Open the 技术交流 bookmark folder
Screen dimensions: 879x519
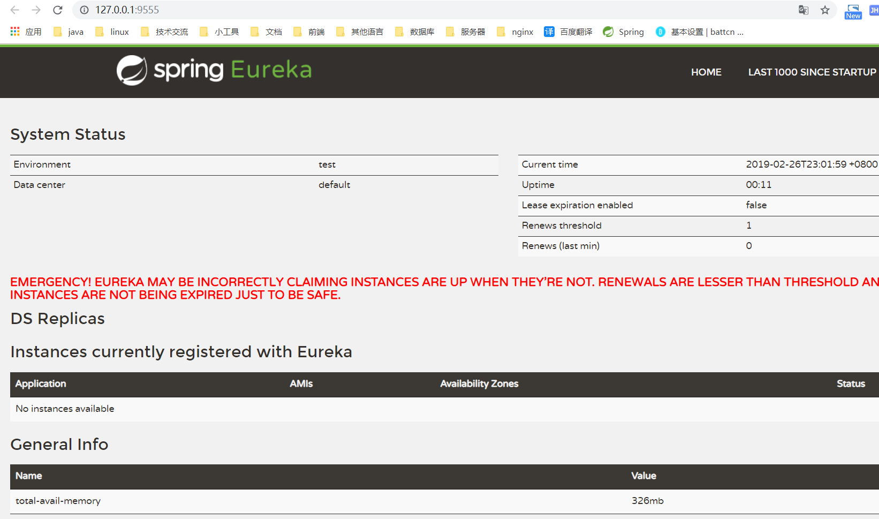tap(164, 32)
